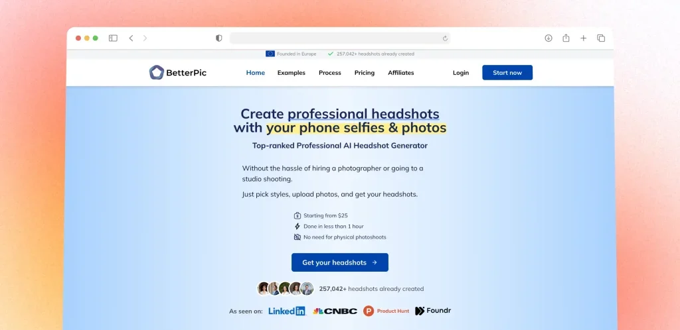Click the first headshot avatar thumbnail

[x=263, y=288]
